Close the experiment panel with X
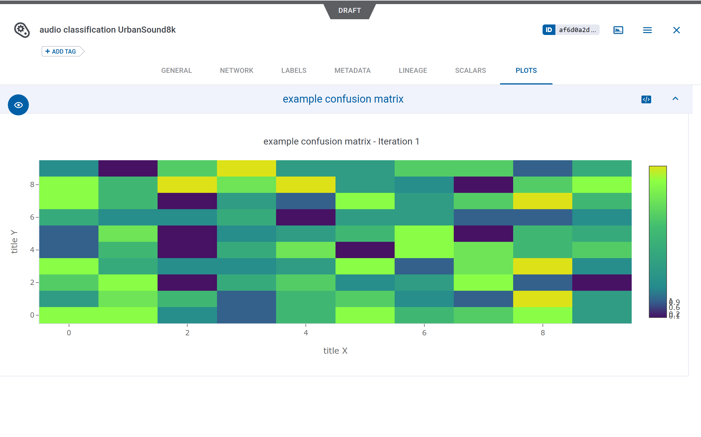This screenshot has width=701, height=437. pos(676,30)
